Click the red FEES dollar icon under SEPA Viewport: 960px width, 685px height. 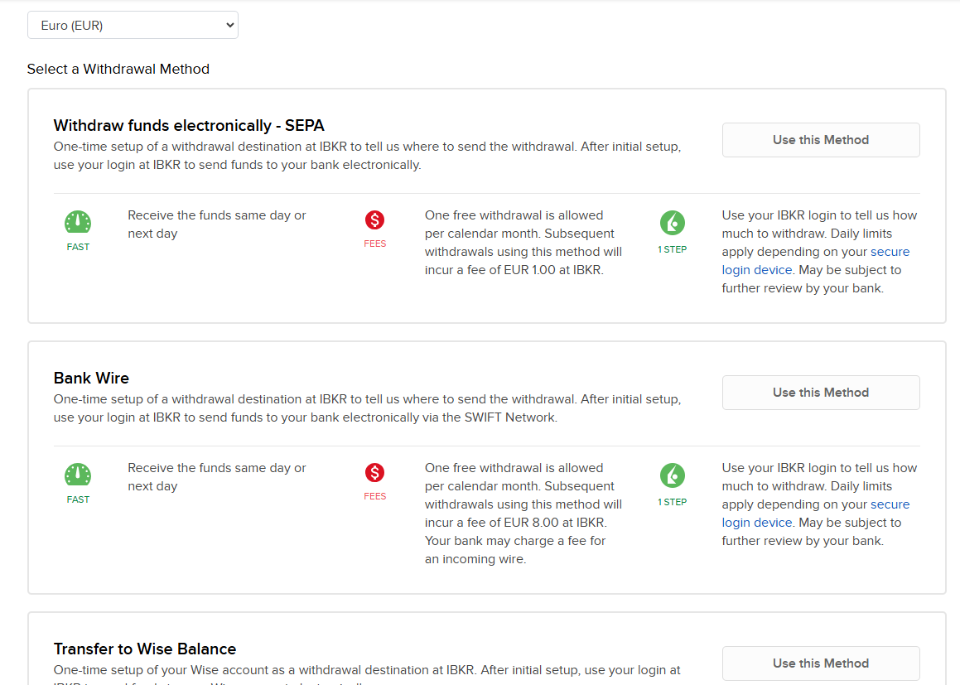pyautogui.click(x=375, y=220)
